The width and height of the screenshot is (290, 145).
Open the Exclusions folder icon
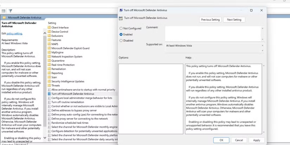(49, 36)
